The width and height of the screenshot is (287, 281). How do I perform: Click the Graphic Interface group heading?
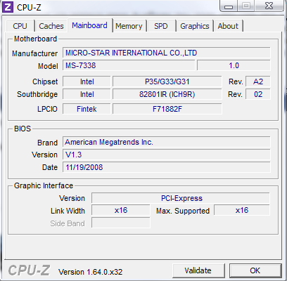[x=44, y=185]
